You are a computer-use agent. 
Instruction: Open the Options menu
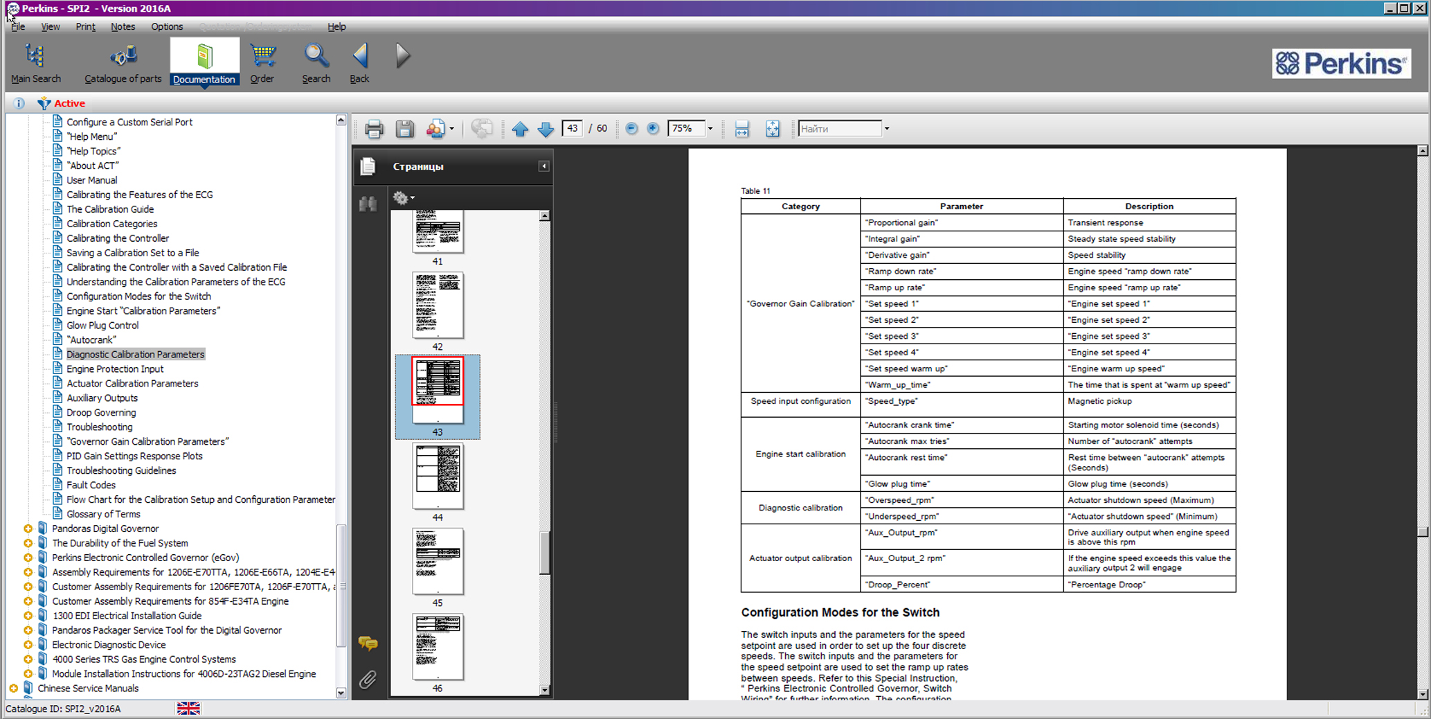[x=167, y=26]
